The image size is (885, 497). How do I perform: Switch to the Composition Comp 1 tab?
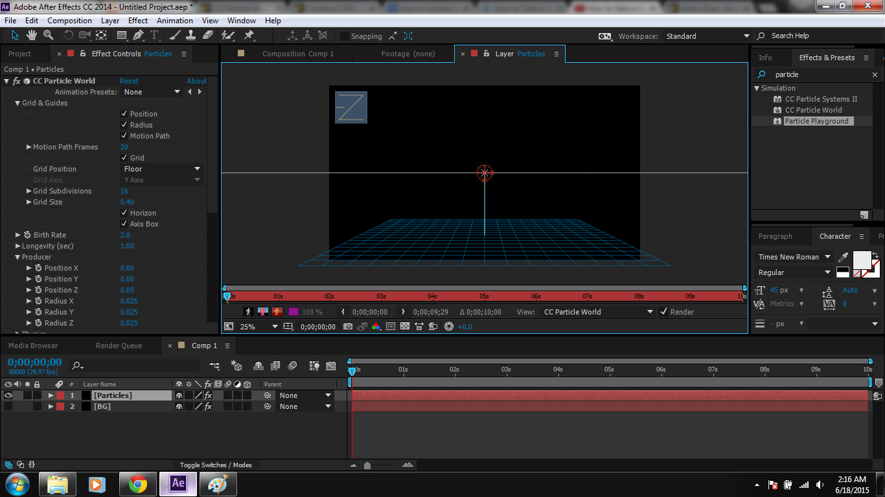click(x=297, y=54)
